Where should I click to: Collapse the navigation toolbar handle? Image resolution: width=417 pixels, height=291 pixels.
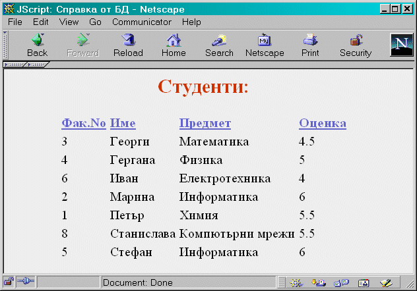tap(5, 45)
